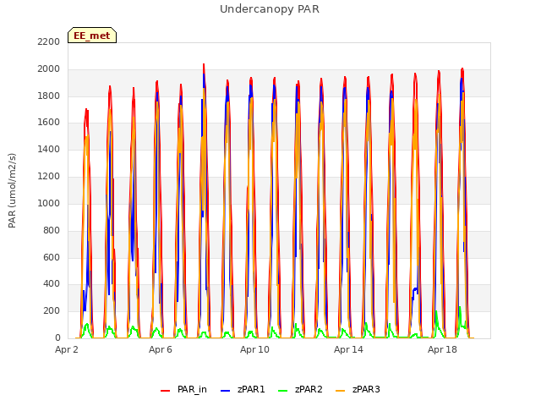541x406 pixels.
Task: Select the zPAR2 legend label
Action: tap(309, 389)
